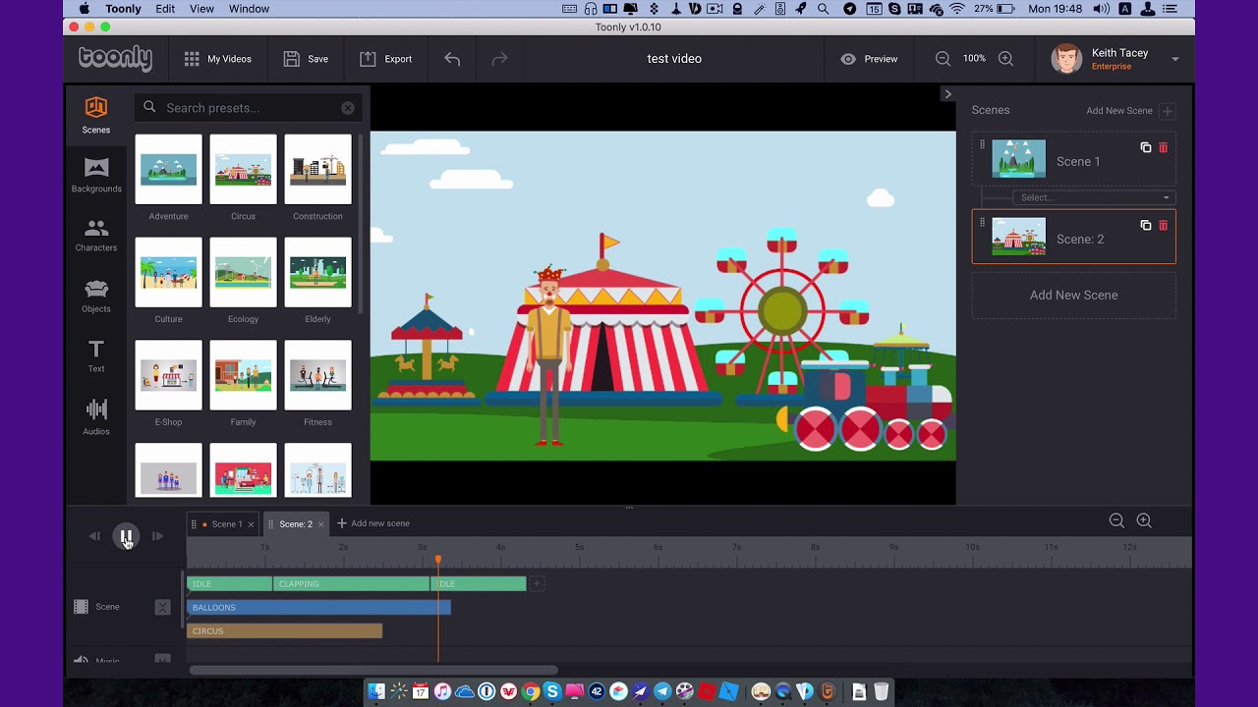Zoom in the timeline with magnifier plus

(1144, 520)
